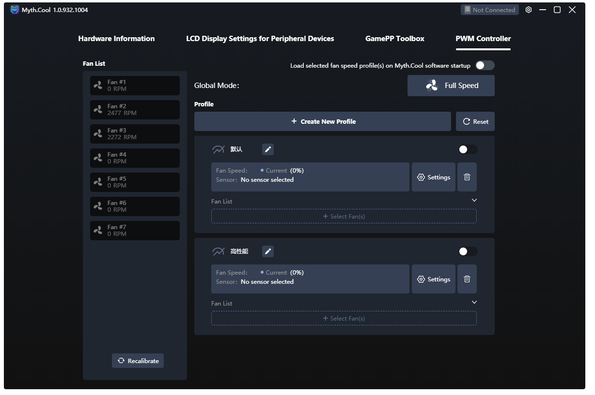
Task: Enable load fan profiles on startup toggle
Action: coord(485,65)
